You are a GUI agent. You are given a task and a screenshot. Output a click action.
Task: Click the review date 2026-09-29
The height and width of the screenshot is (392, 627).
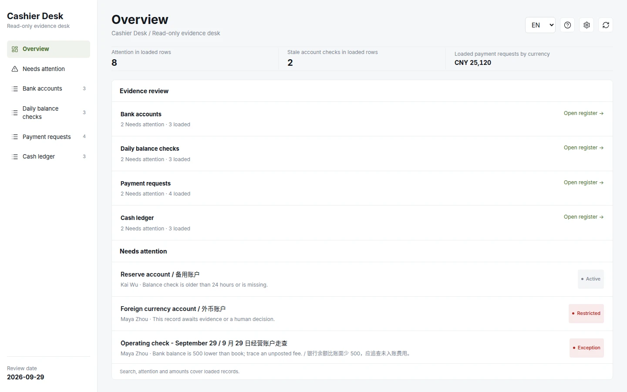click(x=26, y=377)
